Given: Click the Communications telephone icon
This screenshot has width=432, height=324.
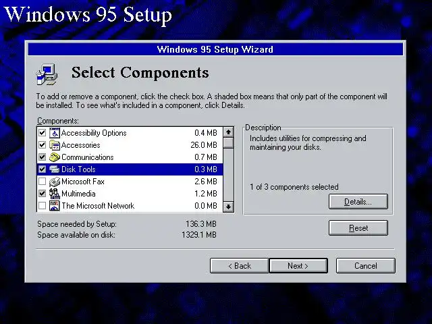Looking at the screenshot, I should [55, 157].
